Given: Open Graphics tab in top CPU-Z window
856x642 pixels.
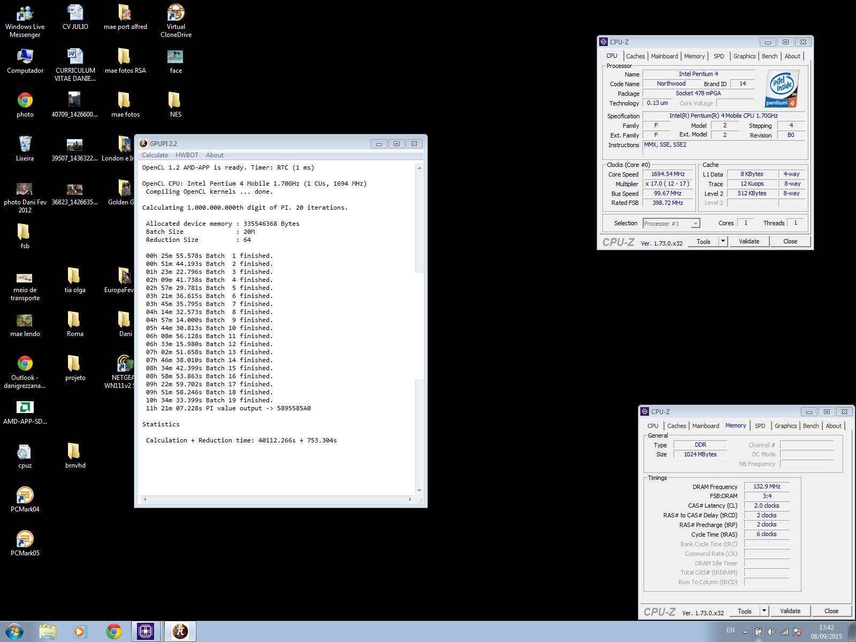Looking at the screenshot, I should 744,56.
